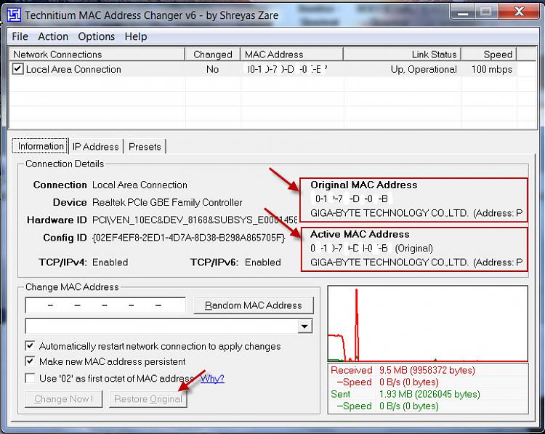Screen dimensions: 545x434
Task: Click the network traffic graph
Action: click(x=428, y=324)
